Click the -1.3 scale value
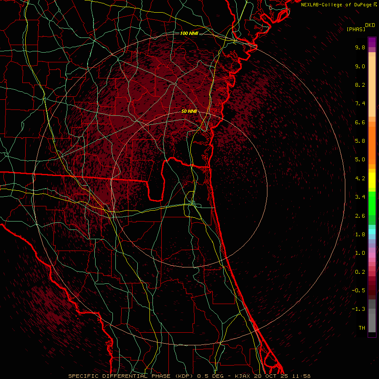This screenshot has width=379, height=379. 358,309
